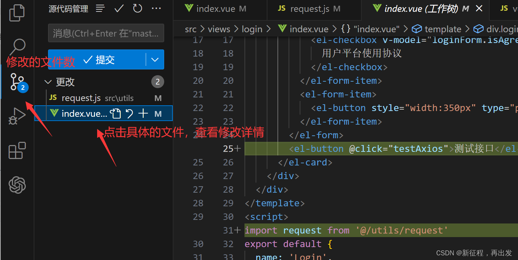Viewport: 518px width, 260px height.
Task: Click the checkmark commit icon in header
Action: click(x=119, y=9)
